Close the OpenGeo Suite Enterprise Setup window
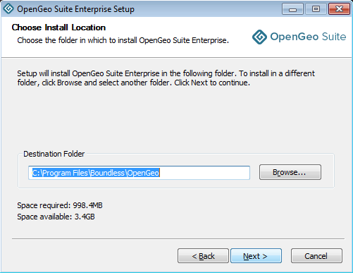This screenshot has height=273, width=353. (x=339, y=9)
